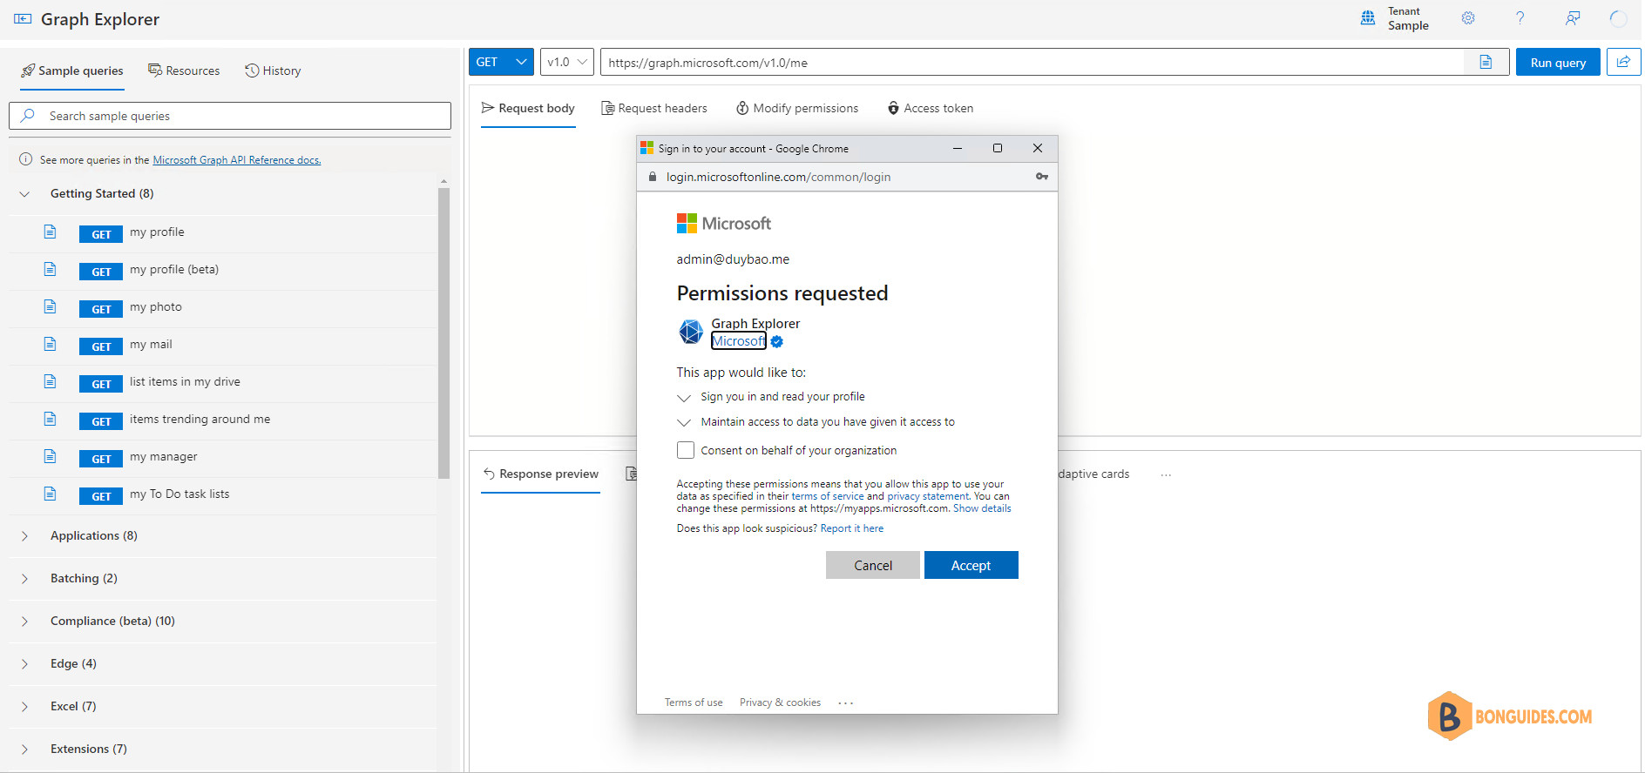1645x773 pixels.
Task: Click the document icon beside my manager
Action: (50, 456)
